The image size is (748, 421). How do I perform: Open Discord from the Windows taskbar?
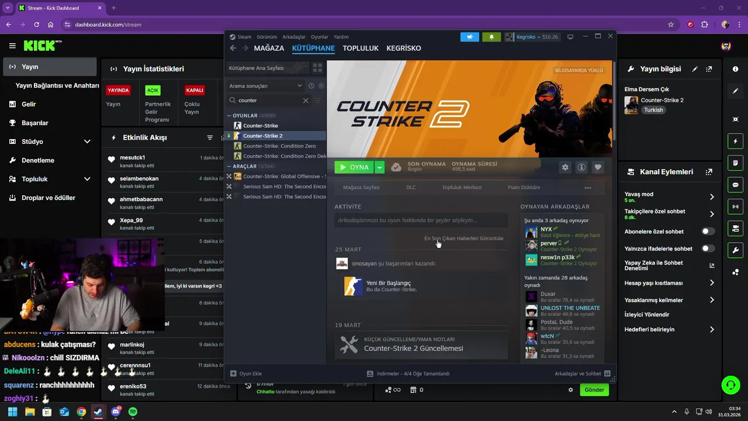[x=116, y=412]
